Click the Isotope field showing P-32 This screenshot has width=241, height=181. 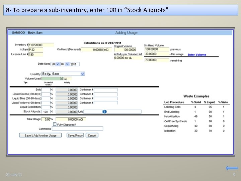click(x=36, y=50)
